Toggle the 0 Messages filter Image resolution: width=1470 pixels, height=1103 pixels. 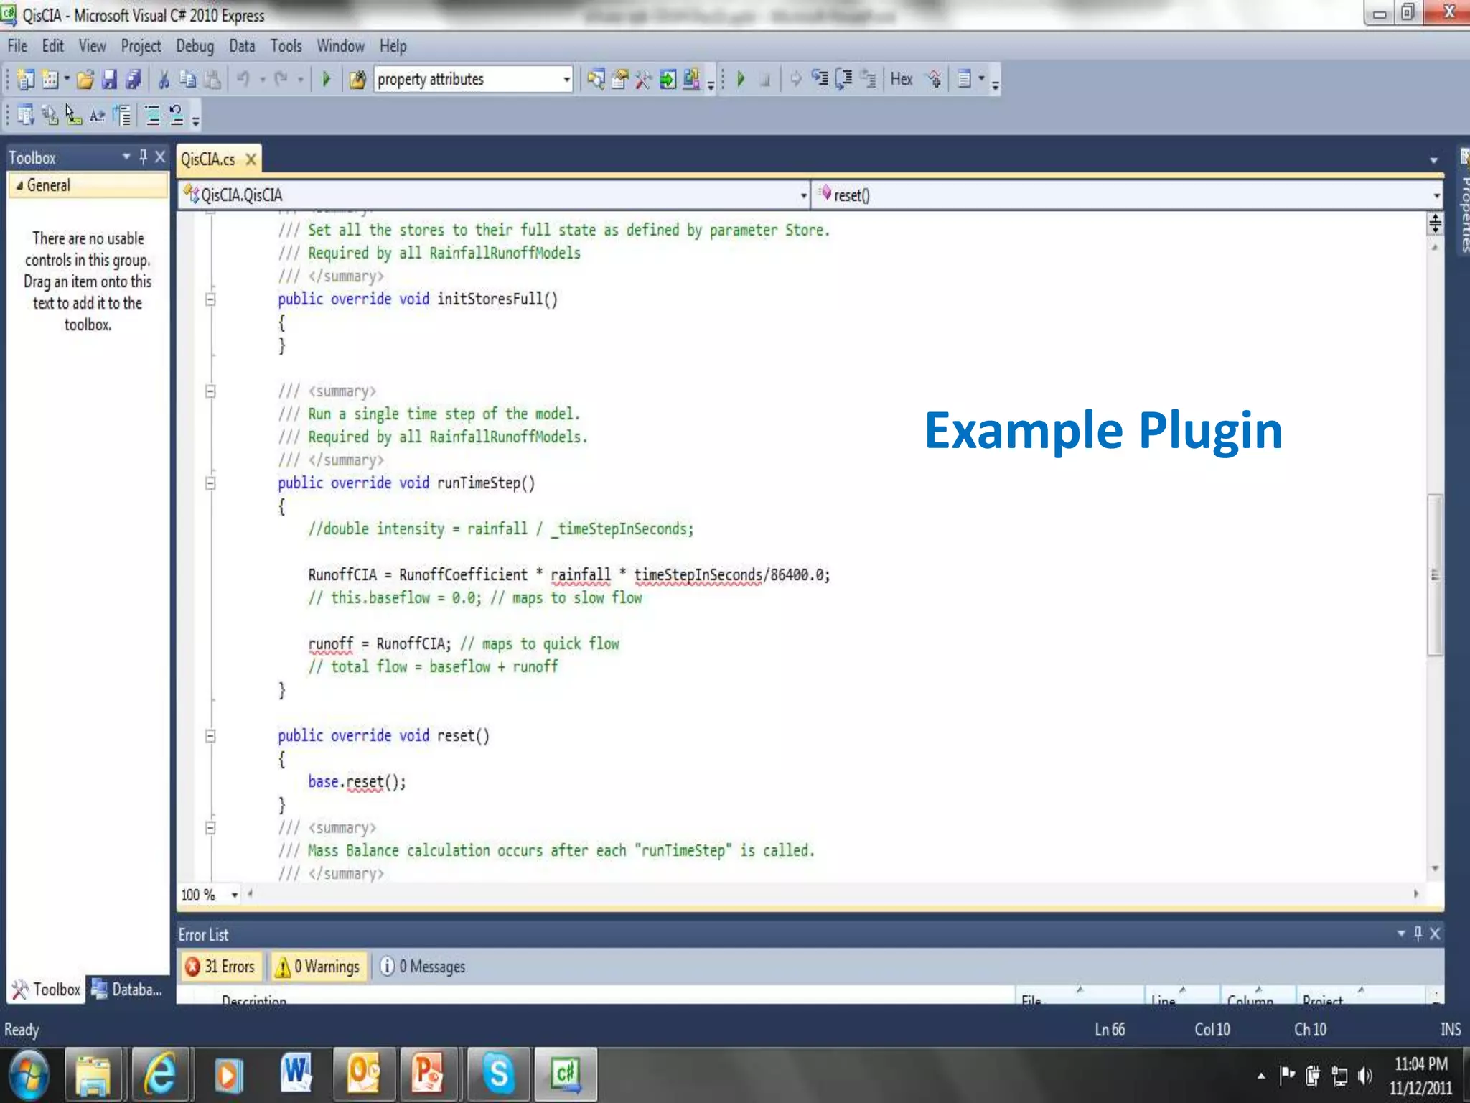point(422,967)
